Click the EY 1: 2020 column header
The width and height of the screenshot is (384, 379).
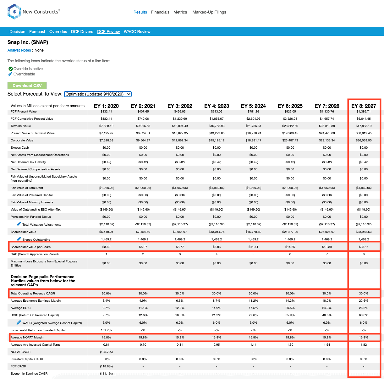coord(106,106)
